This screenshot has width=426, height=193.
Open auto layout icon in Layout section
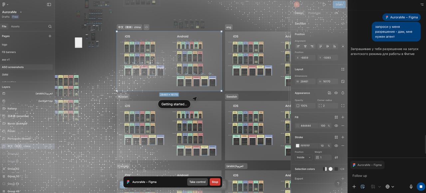[x=343, y=69]
